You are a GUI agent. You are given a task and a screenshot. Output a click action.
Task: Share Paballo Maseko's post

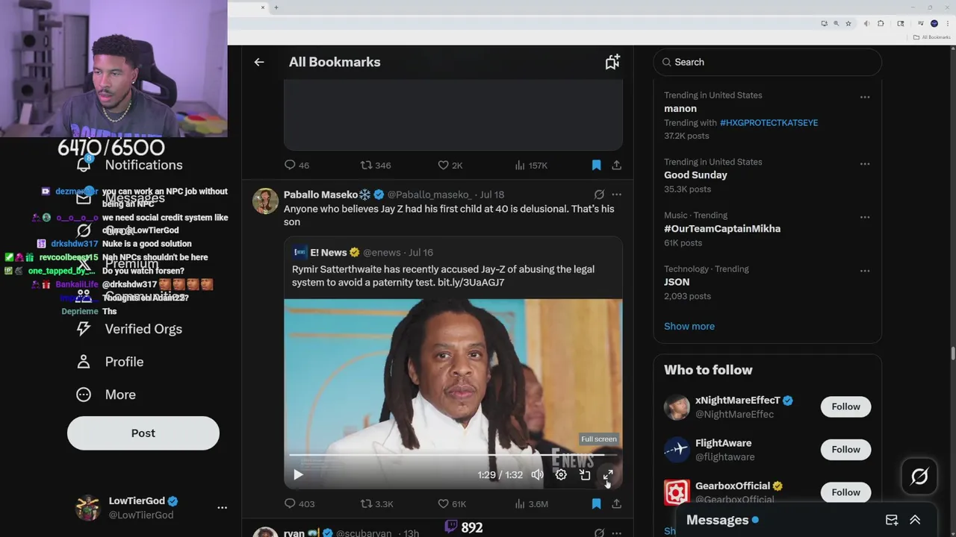[x=616, y=503]
